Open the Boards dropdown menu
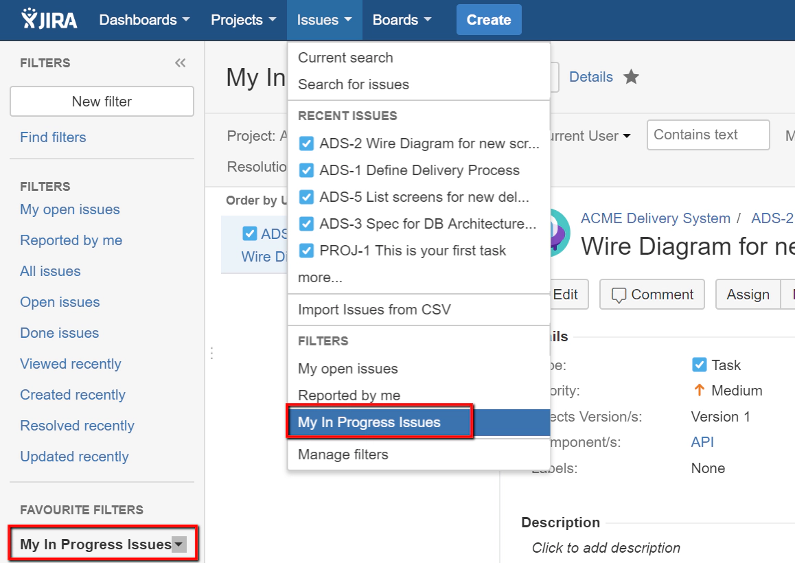The height and width of the screenshot is (563, 795). click(x=402, y=20)
